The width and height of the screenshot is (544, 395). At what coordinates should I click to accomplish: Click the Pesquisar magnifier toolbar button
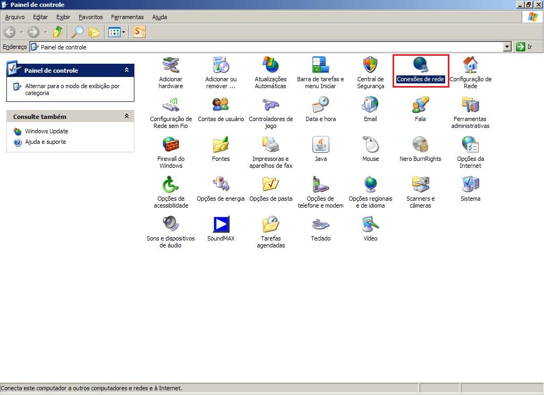tap(78, 32)
